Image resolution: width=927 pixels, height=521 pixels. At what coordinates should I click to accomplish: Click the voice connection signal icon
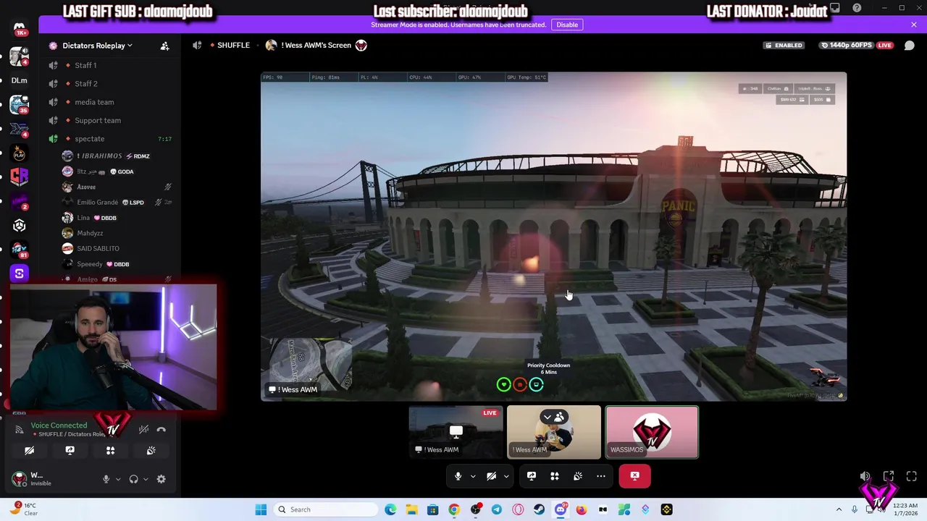click(x=20, y=429)
